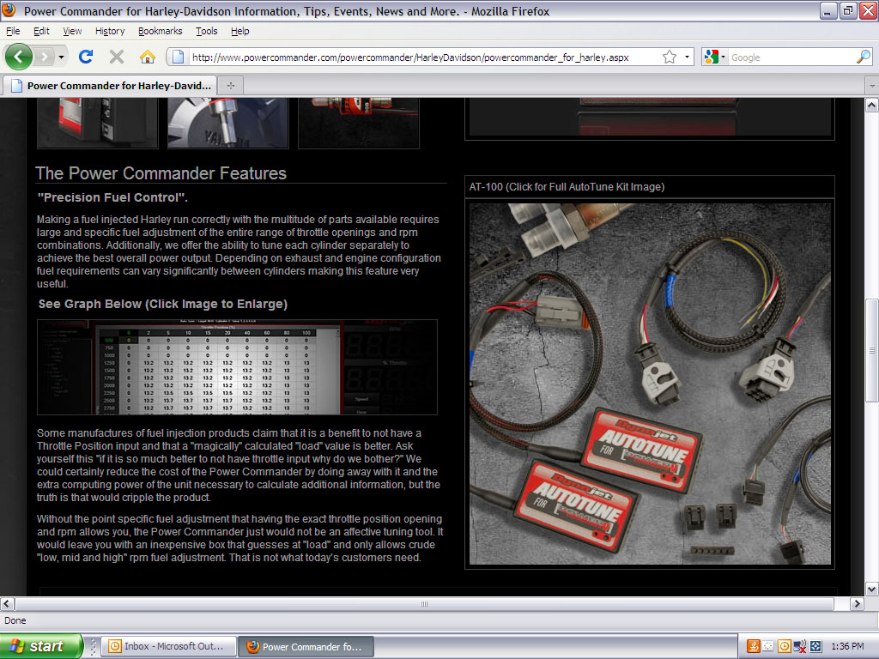Click the first product thumbnail with red box
The height and width of the screenshot is (659, 879).
pos(98,123)
